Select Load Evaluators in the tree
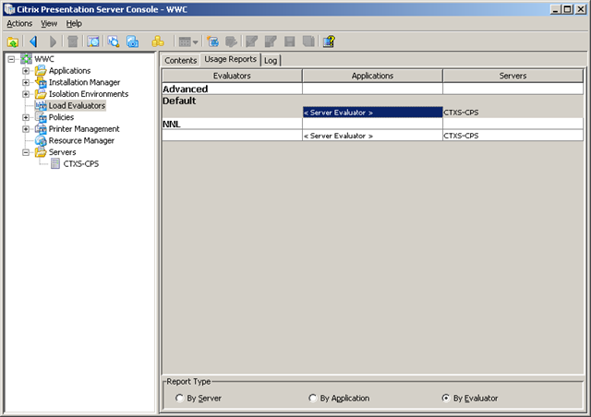 coord(77,105)
